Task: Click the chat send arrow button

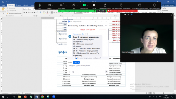Action: [x=106, y=72]
